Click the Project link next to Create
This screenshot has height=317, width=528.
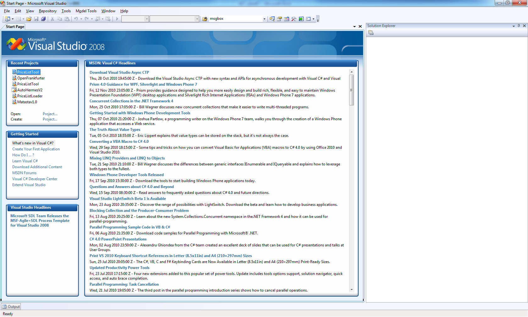[50, 119]
